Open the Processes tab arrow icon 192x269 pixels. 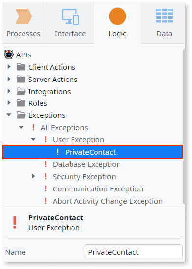(x=24, y=16)
